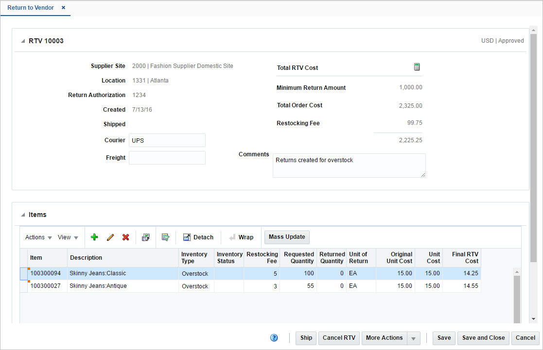Click the USD | Approved status text
This screenshot has width=543, height=350.
[503, 41]
